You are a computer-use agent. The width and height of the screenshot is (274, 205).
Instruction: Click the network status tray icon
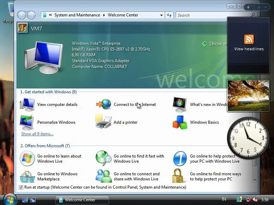(249, 200)
